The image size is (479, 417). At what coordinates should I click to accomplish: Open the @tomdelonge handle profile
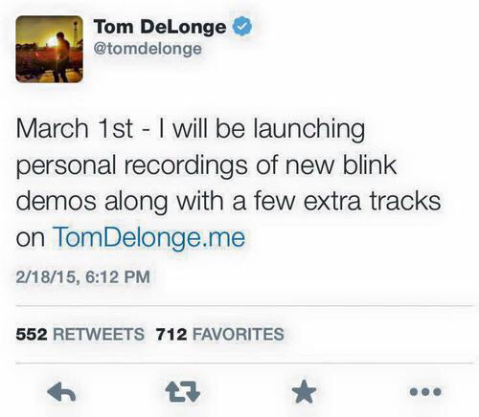(148, 49)
